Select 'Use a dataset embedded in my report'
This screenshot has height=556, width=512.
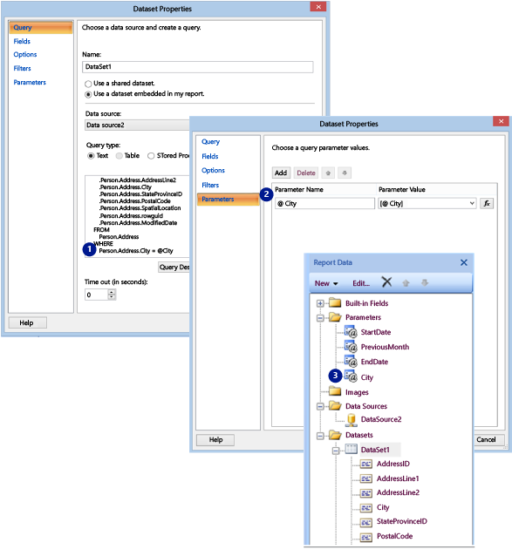(88, 94)
